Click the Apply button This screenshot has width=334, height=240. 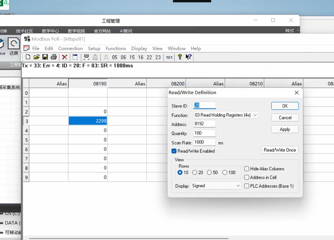coord(285,129)
